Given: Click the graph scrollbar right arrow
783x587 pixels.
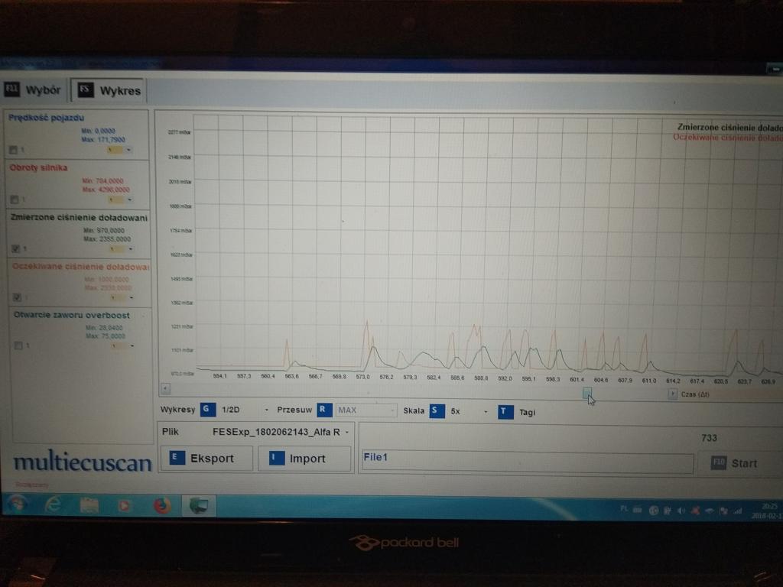Looking at the screenshot, I should point(673,394).
